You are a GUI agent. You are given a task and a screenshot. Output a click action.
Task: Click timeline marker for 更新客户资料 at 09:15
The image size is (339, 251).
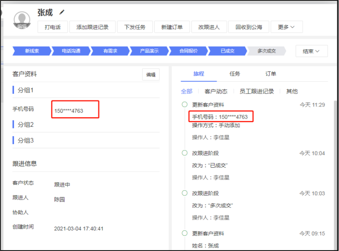point(185,233)
